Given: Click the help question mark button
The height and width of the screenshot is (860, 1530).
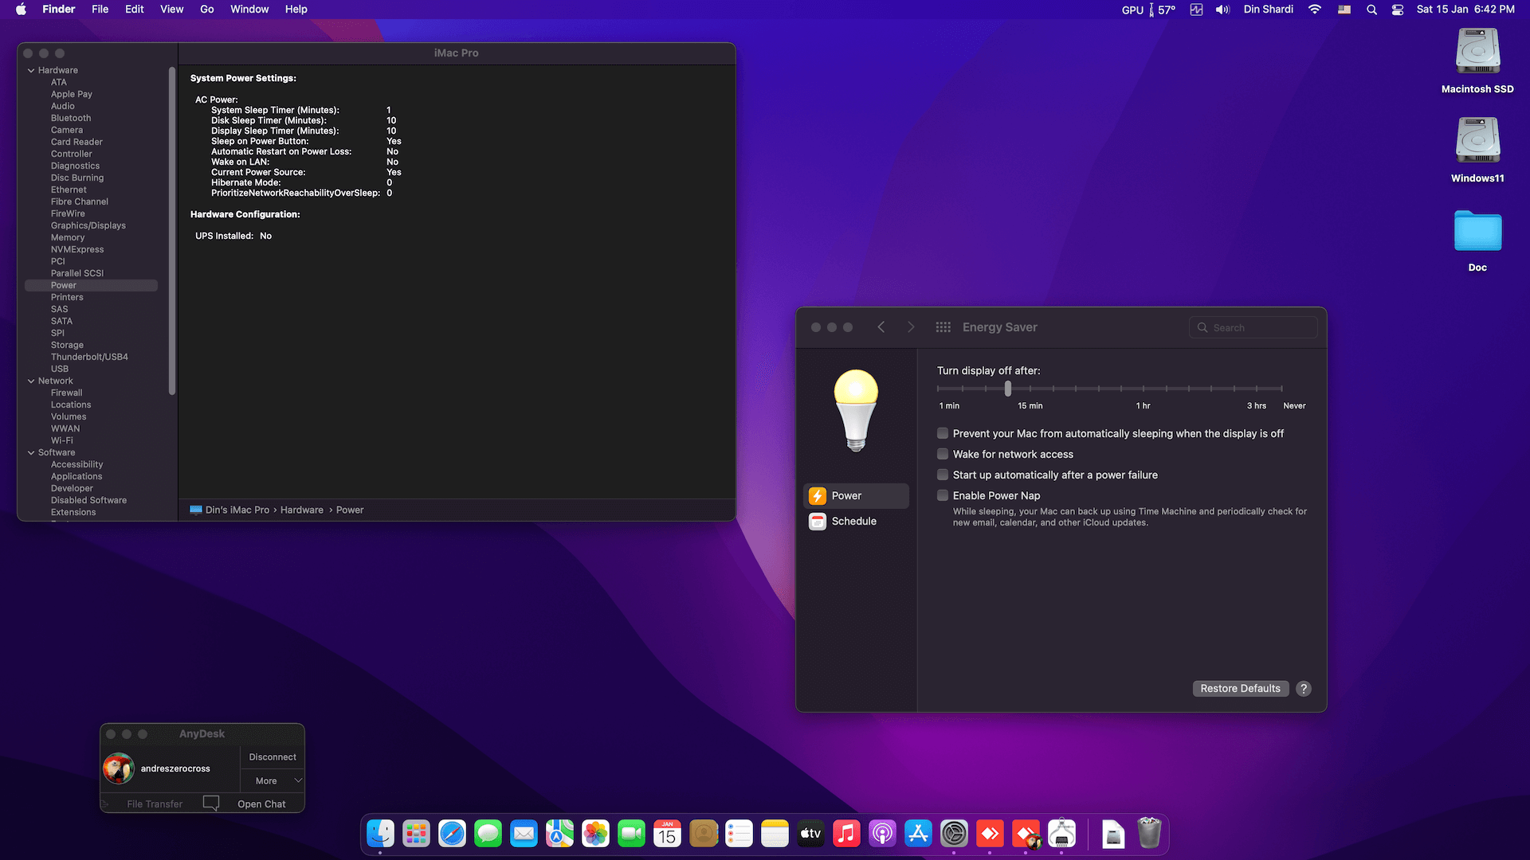Looking at the screenshot, I should (x=1303, y=689).
